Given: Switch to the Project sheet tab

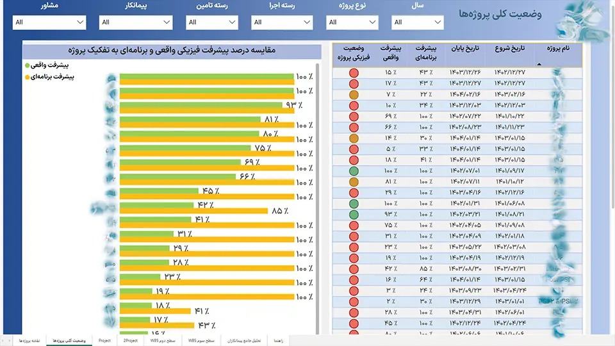Looking at the screenshot, I should (x=104, y=340).
